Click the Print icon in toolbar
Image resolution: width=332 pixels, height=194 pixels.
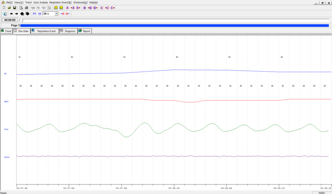(26, 8)
